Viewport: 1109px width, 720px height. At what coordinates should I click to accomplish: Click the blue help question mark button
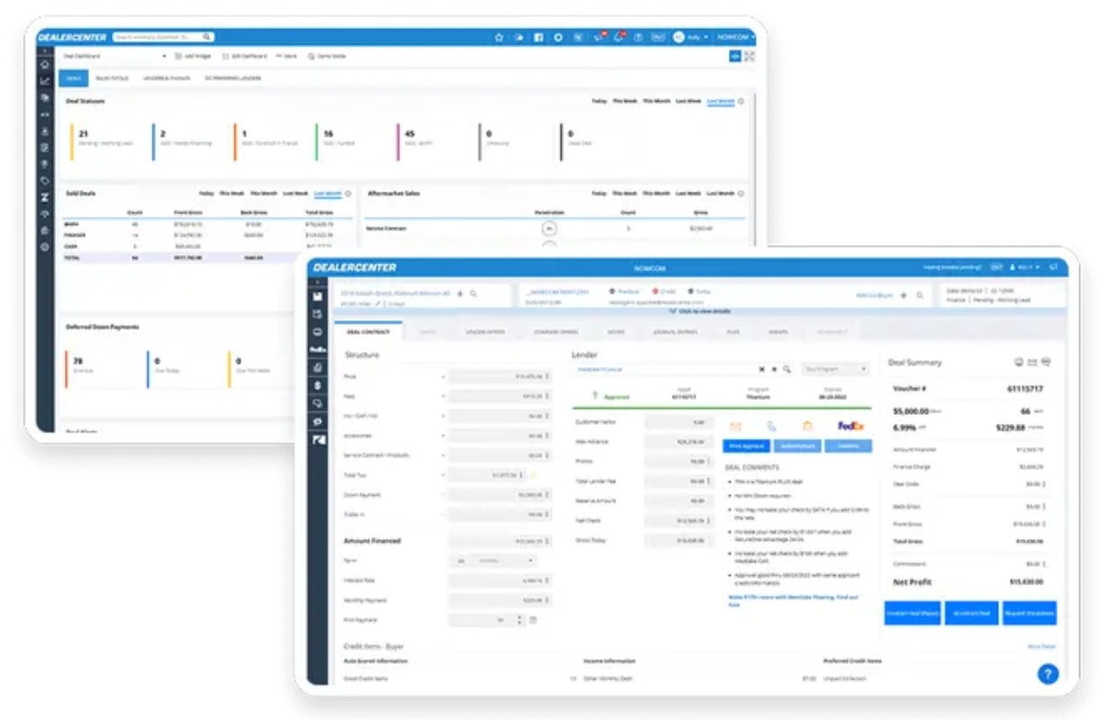point(1047,673)
